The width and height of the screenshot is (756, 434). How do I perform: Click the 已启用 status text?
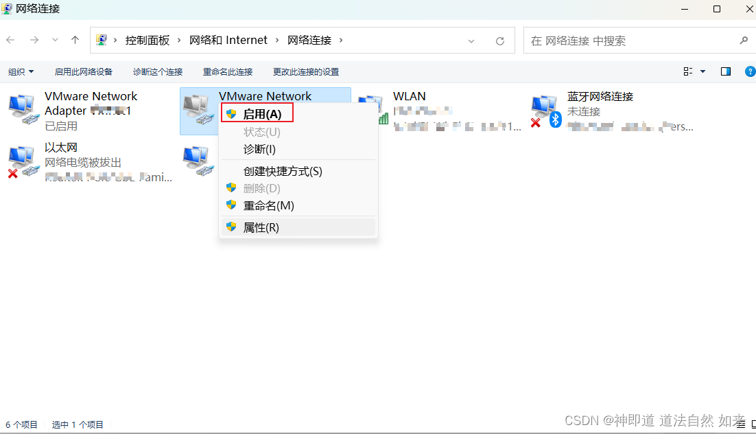[61, 126]
